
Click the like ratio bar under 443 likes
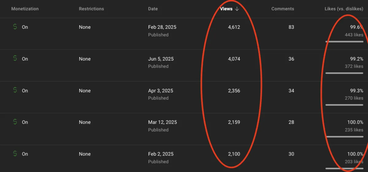click(344, 41)
